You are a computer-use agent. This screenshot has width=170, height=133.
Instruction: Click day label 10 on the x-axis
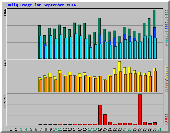[x=55, y=129]
